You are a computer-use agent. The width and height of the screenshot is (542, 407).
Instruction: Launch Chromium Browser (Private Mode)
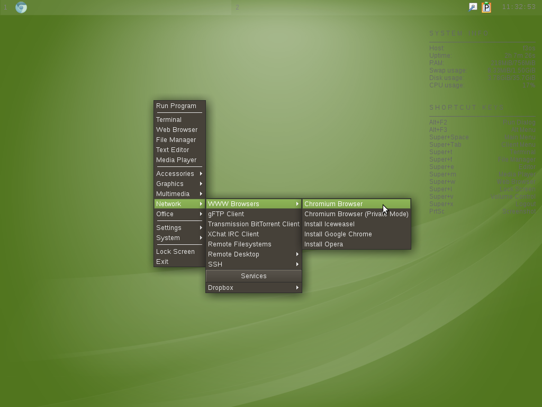(x=356, y=214)
